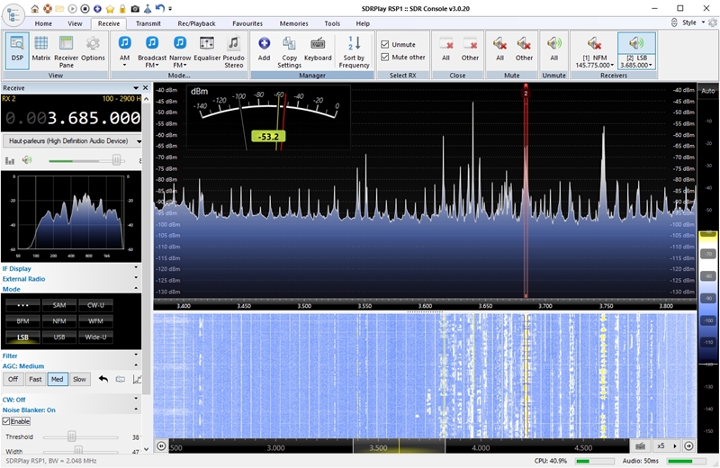Open the Receive pane dropdown arrow
The width and height of the screenshot is (720, 468).
(x=136, y=87)
